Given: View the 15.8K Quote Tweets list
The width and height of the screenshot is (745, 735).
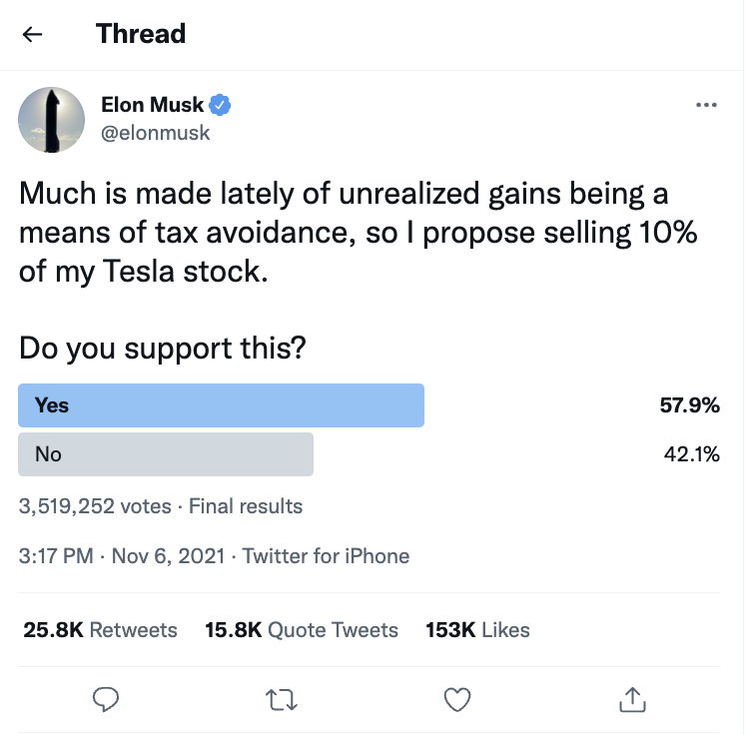Looking at the screenshot, I should coord(302,630).
